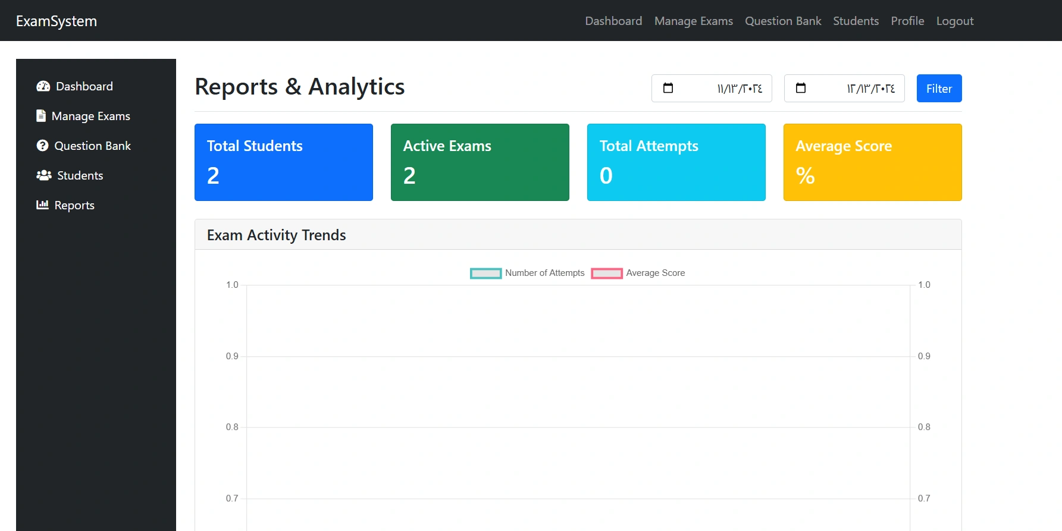Go to Manage Exams in top navbar
This screenshot has height=531, width=1062.
[693, 21]
